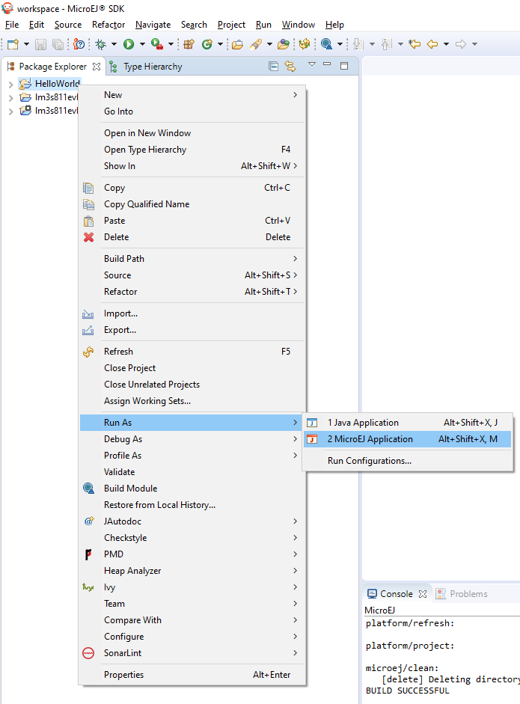Click the New Java Class icon
Viewport: 520px width, 704px height.
(x=207, y=44)
